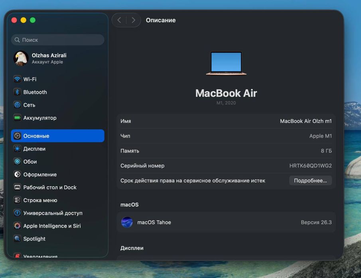Click the MacBook Air laptop image
The height and width of the screenshot is (278, 361).
click(226, 63)
